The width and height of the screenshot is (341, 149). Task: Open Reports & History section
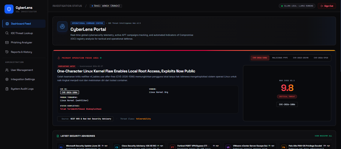[24, 52]
